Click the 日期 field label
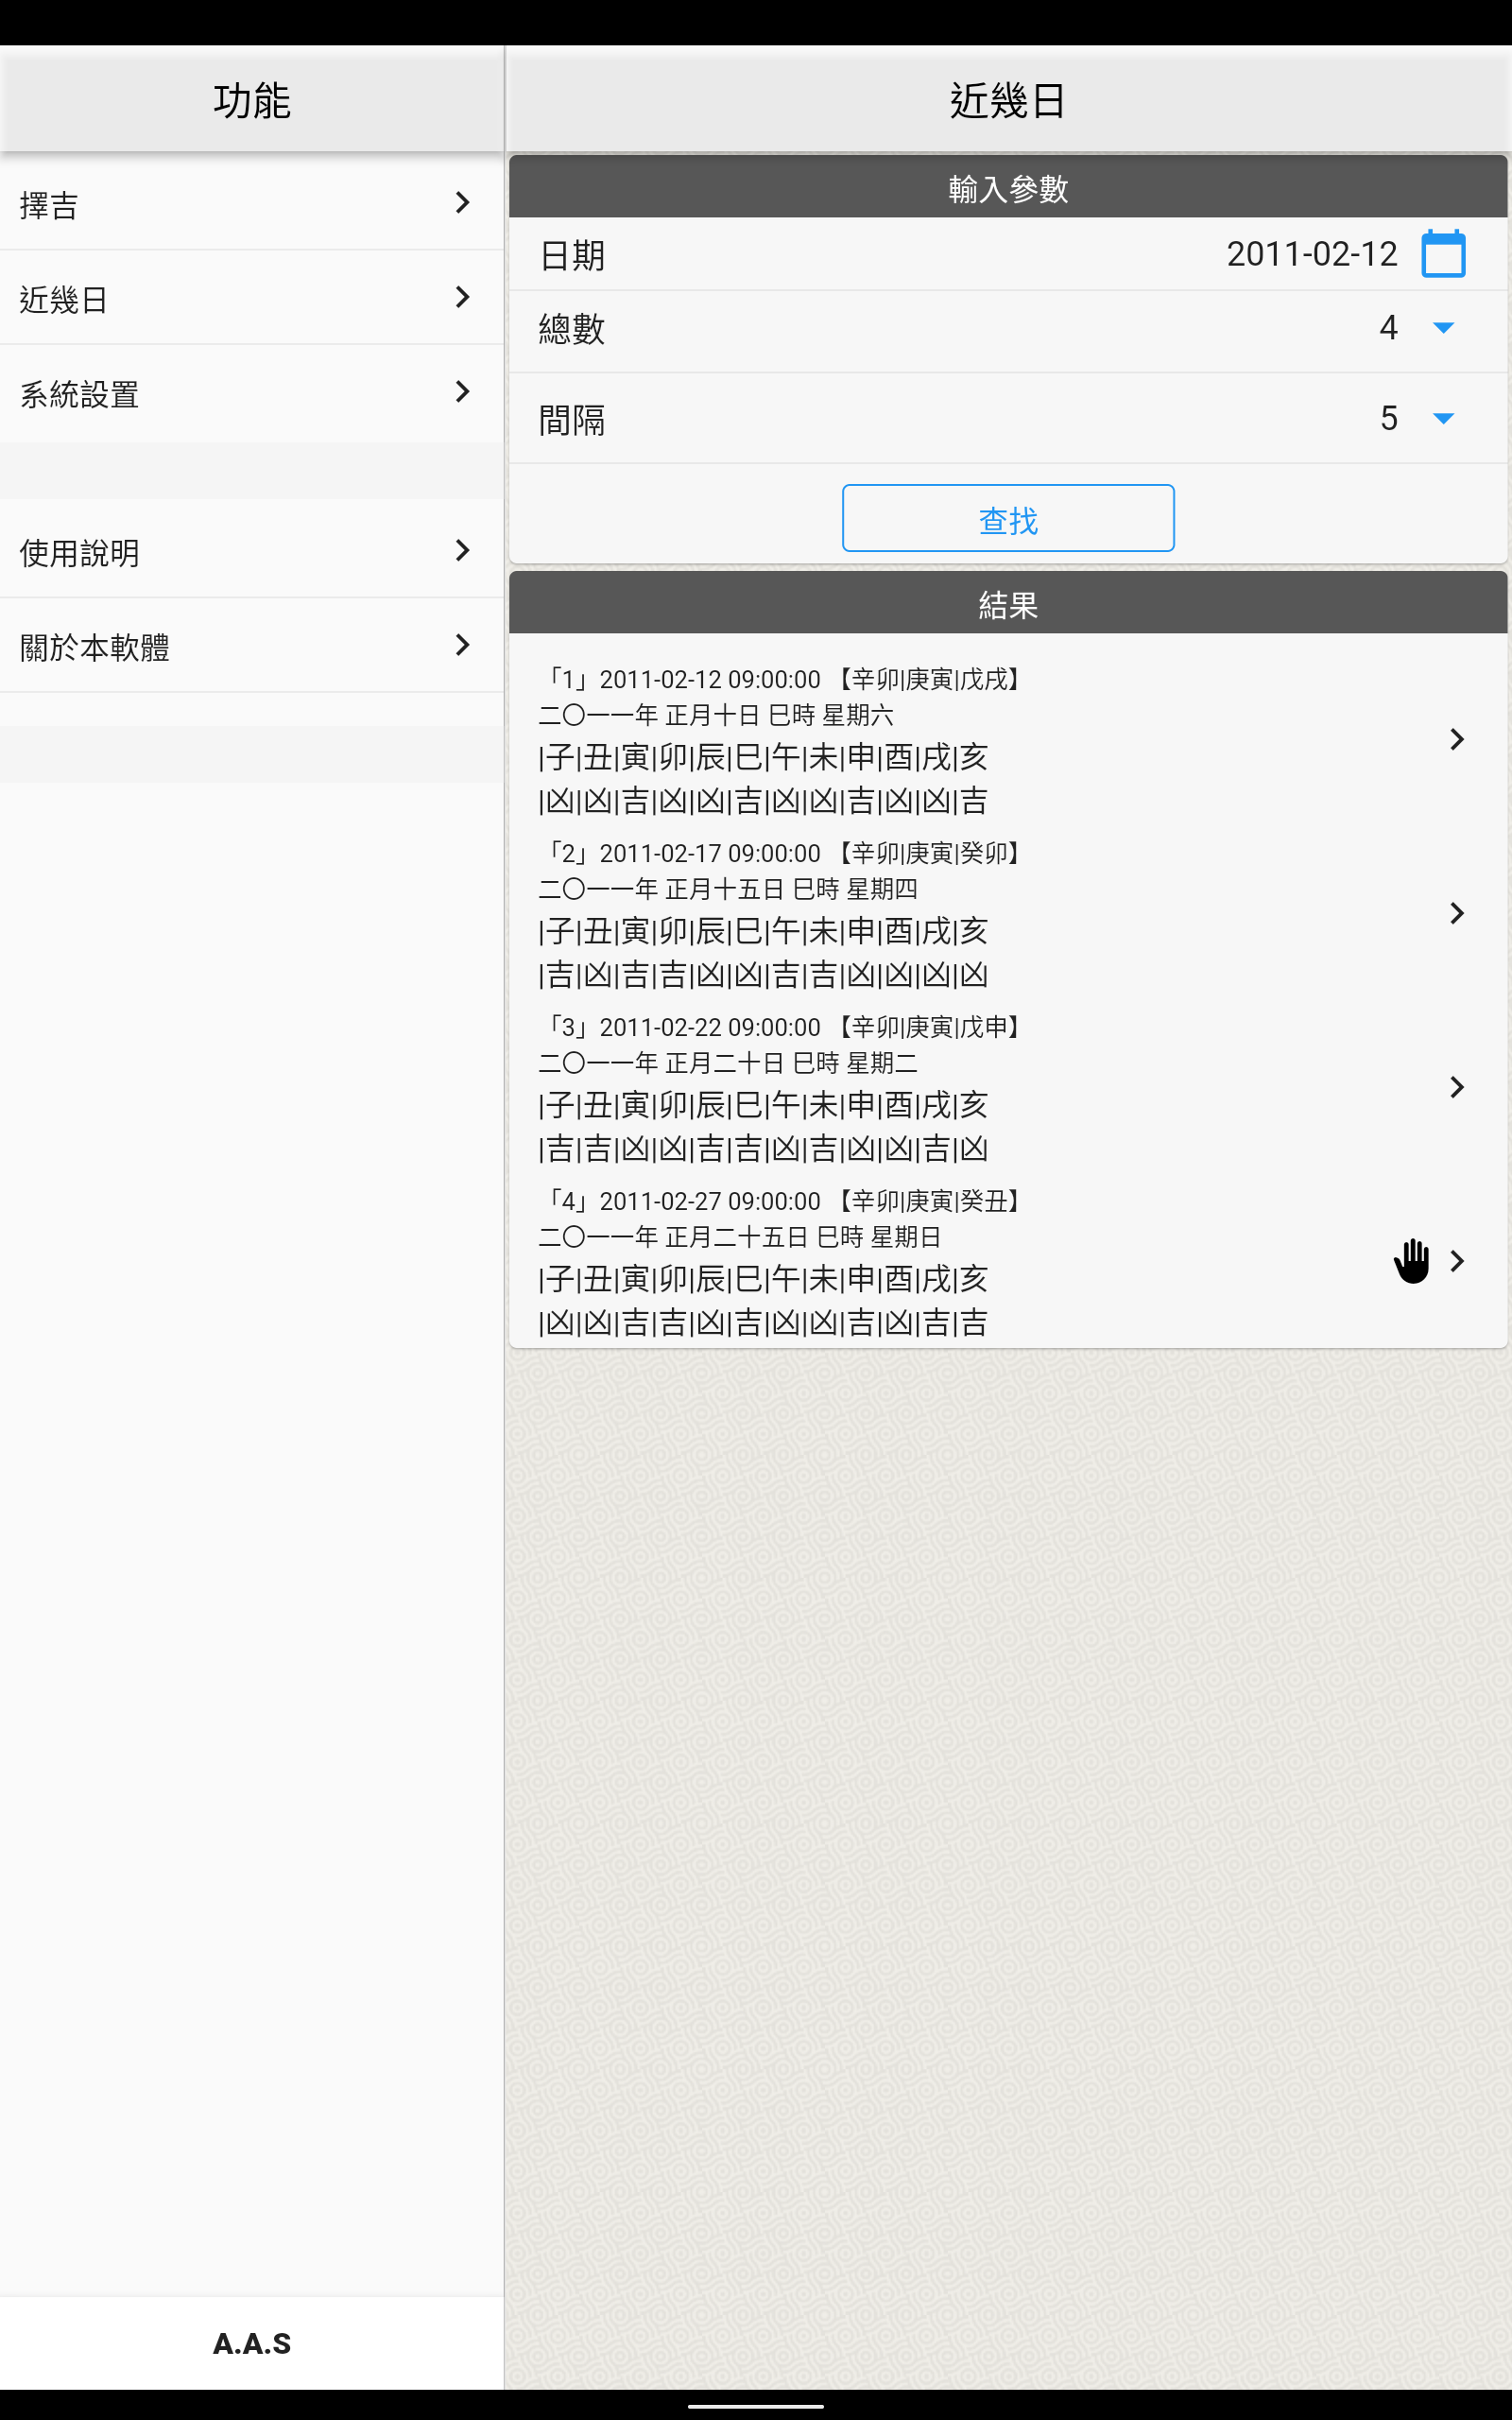The height and width of the screenshot is (2420, 1512). click(x=572, y=256)
